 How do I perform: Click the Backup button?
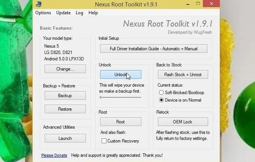click(65, 96)
